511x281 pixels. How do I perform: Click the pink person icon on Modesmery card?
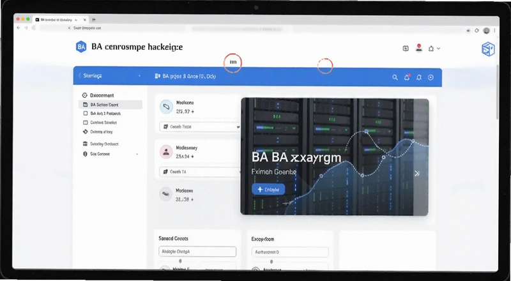[x=166, y=152]
